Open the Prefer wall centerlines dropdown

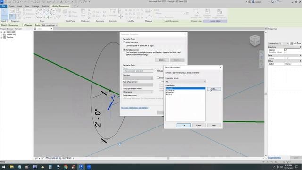click(49, 25)
